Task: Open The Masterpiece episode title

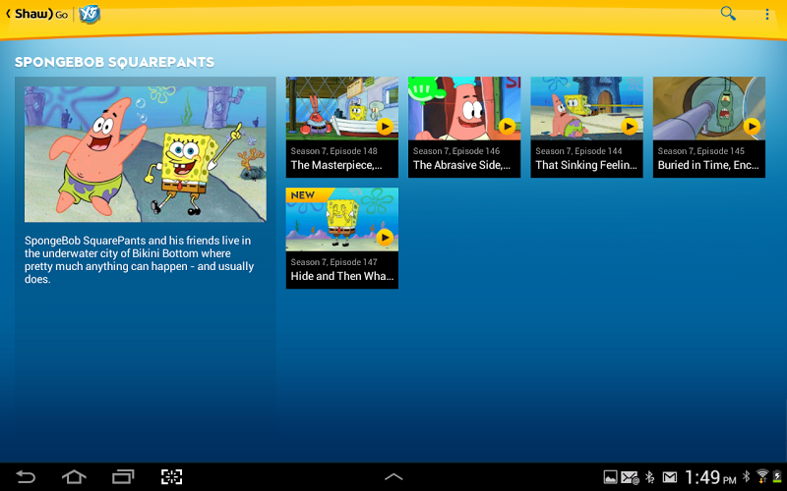Action: tap(336, 165)
